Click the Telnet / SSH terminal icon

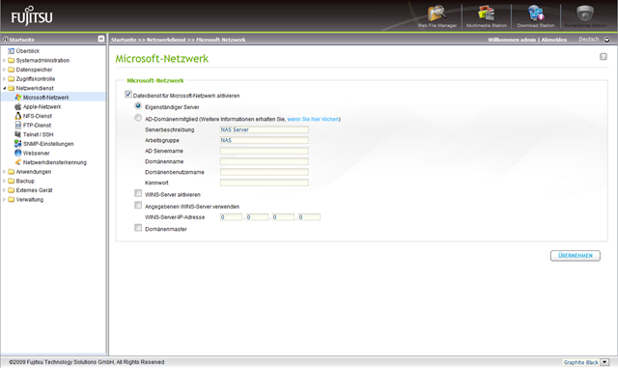click(x=18, y=134)
